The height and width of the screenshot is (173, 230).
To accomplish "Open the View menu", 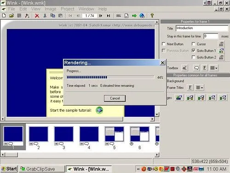I will click(x=36, y=9).
